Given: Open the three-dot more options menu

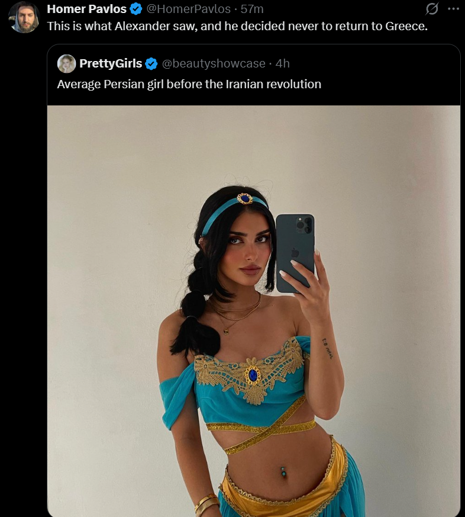Looking at the screenshot, I should tap(454, 9).
